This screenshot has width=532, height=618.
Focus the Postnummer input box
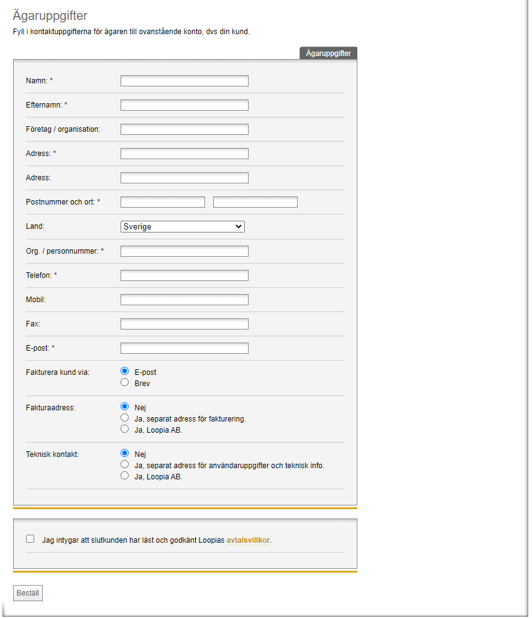[x=163, y=202]
